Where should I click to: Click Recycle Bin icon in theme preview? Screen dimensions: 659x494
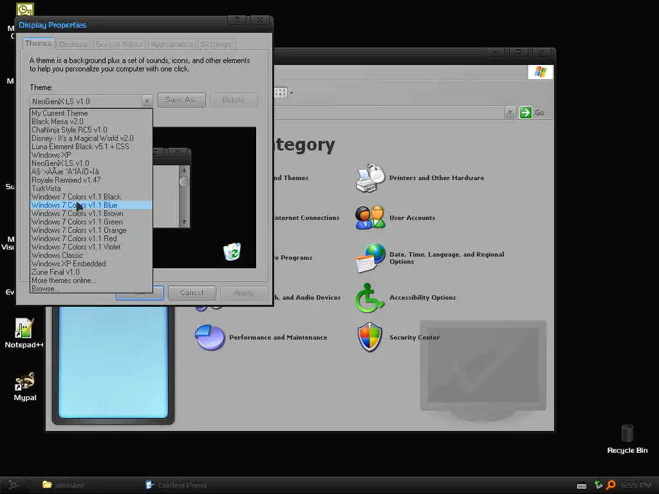click(x=232, y=252)
